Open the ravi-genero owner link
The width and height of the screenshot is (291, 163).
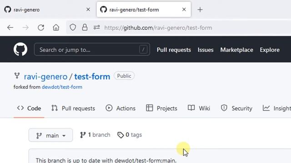tap(45, 77)
